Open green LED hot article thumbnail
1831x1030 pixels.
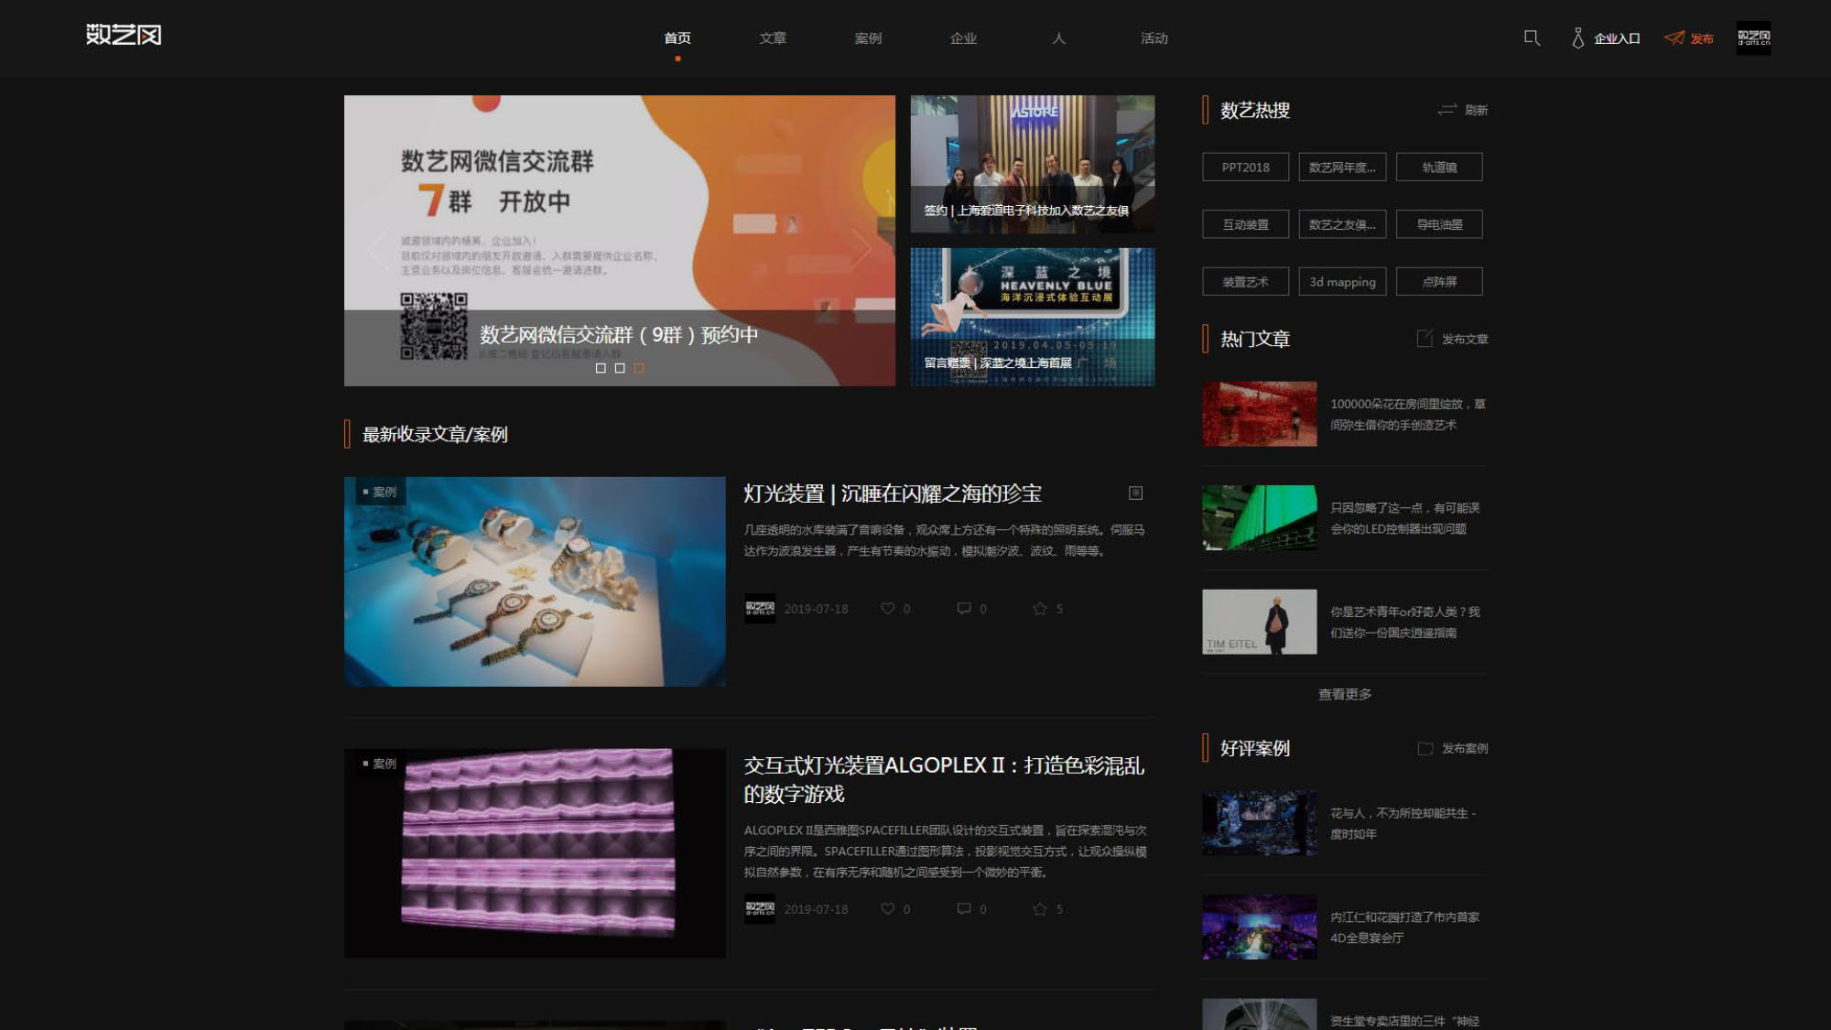pyautogui.click(x=1259, y=517)
